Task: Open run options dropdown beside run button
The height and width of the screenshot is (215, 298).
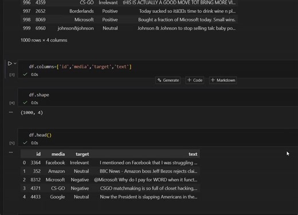Action: point(15,63)
